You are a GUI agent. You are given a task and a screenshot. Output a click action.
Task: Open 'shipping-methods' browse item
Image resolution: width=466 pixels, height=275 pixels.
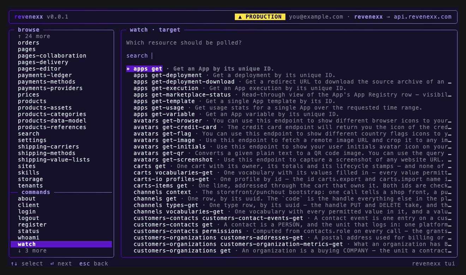click(x=47, y=153)
